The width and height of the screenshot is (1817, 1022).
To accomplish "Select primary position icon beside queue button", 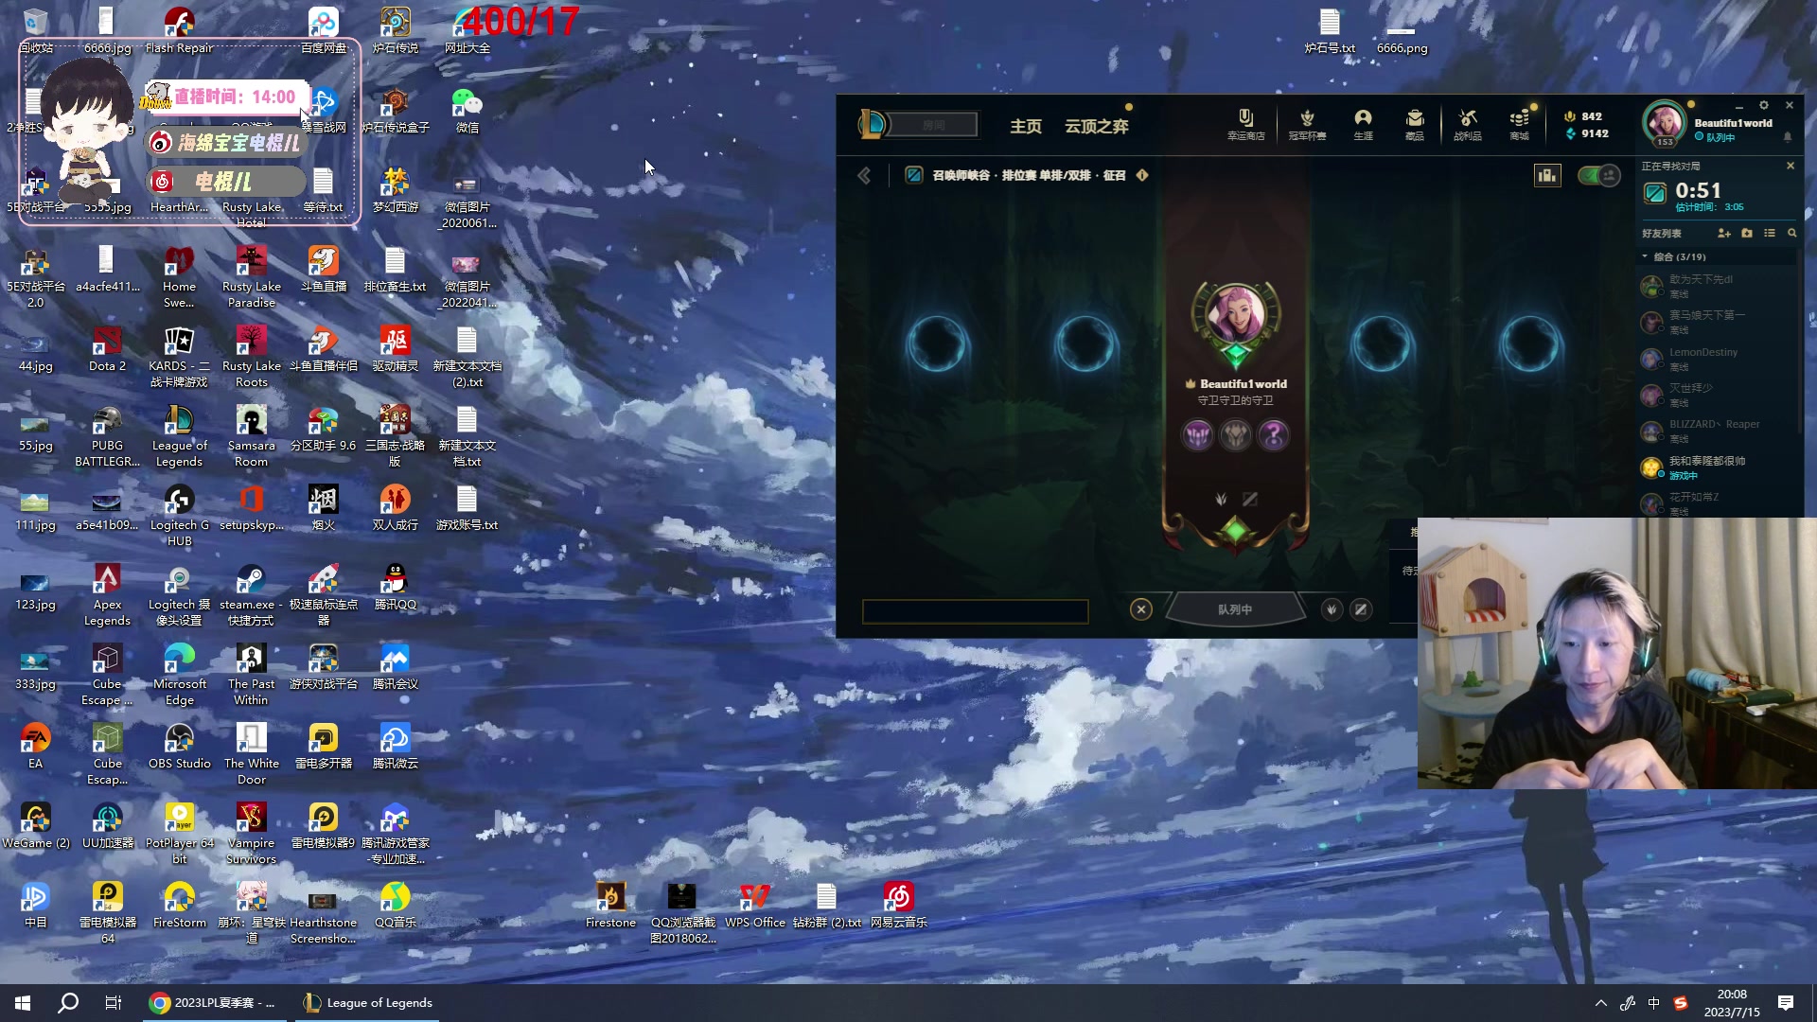I will (1332, 609).
